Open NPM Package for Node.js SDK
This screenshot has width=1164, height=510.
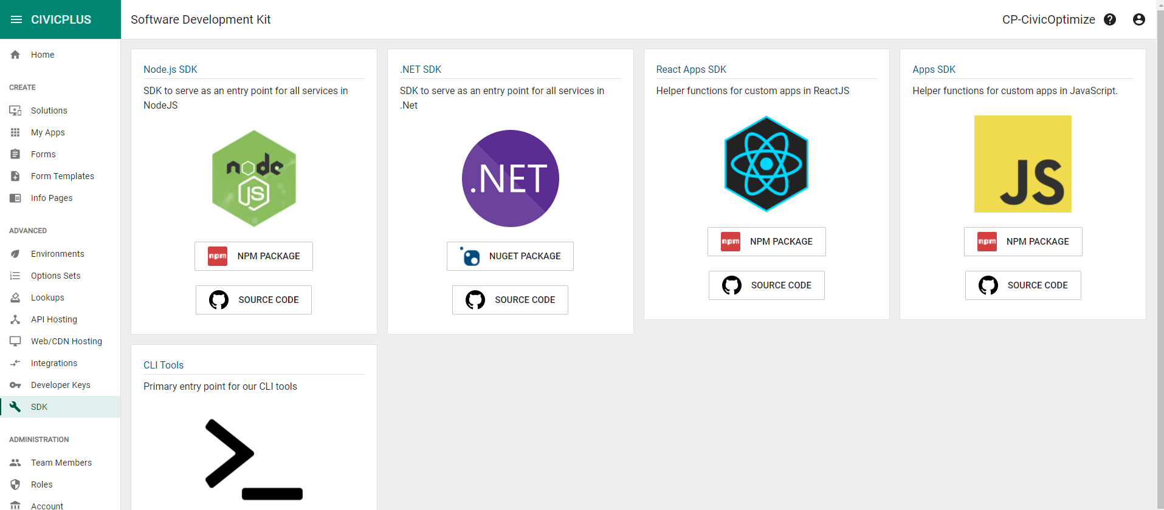253,256
